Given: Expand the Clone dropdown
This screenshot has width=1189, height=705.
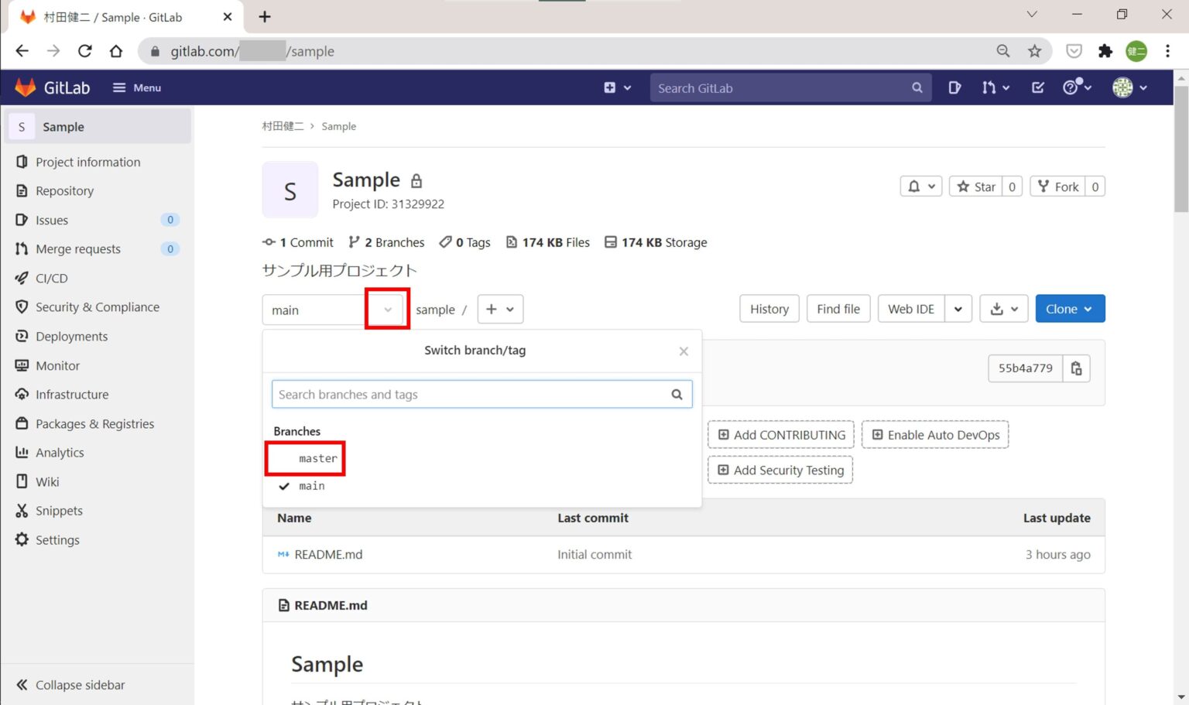Looking at the screenshot, I should pos(1069,308).
